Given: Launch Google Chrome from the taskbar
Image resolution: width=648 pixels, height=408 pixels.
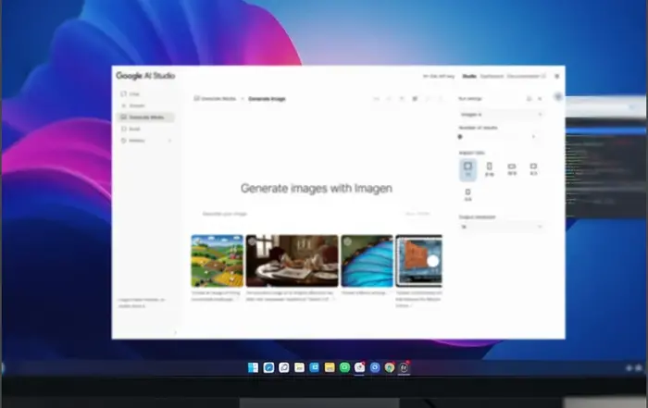Looking at the screenshot, I should click(390, 367).
